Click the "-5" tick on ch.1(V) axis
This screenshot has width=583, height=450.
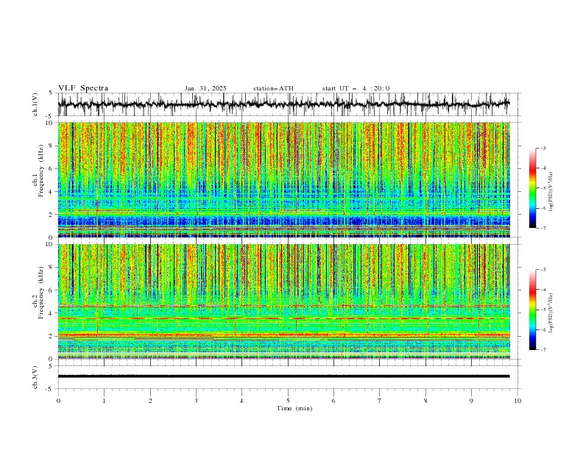point(50,116)
